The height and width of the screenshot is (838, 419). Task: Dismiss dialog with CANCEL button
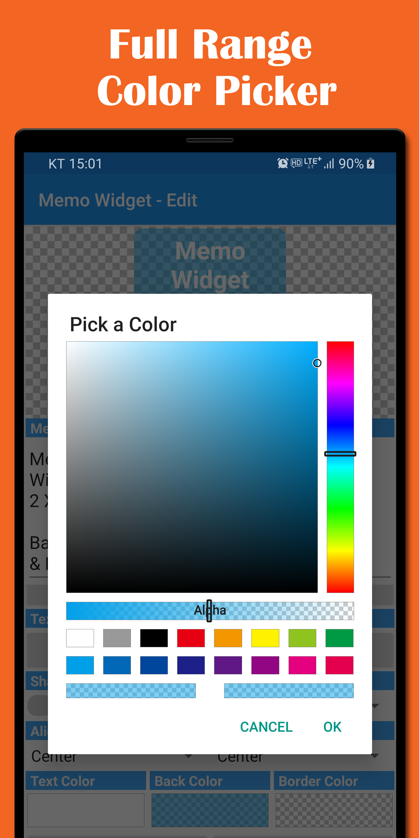[266, 727]
